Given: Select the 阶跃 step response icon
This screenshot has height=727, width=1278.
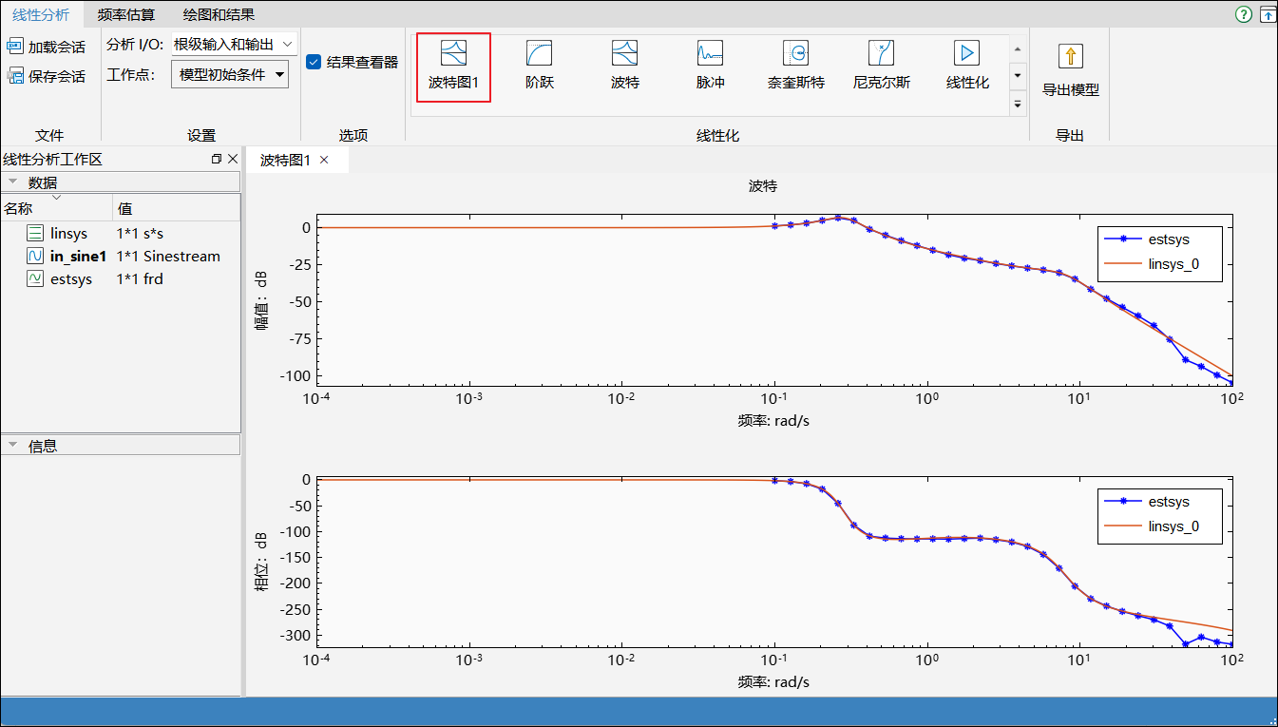Looking at the screenshot, I should click(x=539, y=53).
